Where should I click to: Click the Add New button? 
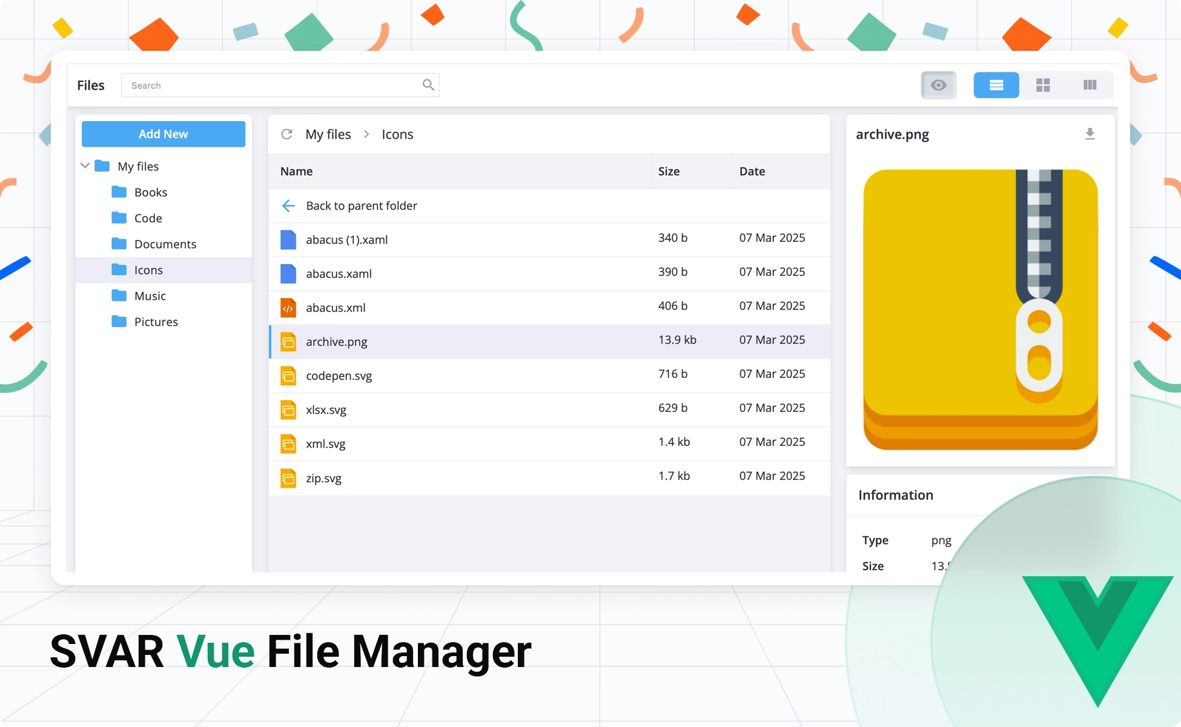164,134
